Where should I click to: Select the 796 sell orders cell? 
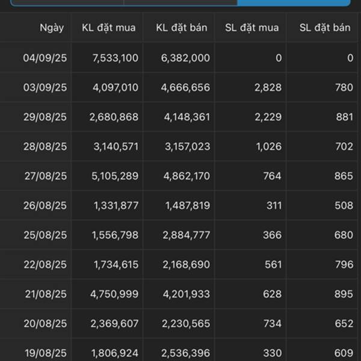pos(344,265)
